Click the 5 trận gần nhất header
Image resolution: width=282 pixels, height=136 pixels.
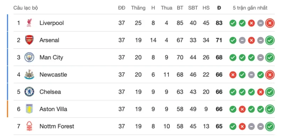click(x=250, y=8)
